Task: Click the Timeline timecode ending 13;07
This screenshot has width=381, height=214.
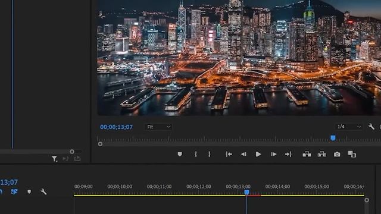Action: (9, 182)
